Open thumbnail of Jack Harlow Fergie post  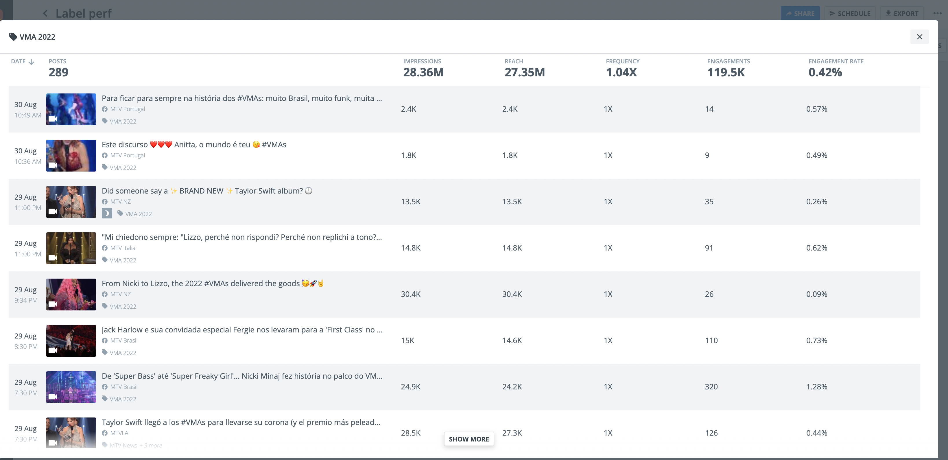tap(71, 341)
